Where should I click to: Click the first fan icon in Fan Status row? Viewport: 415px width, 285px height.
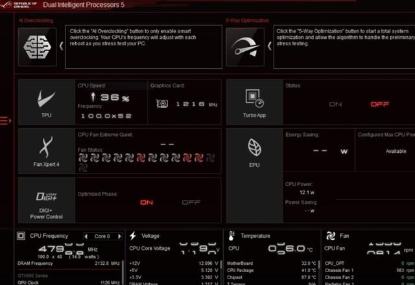coord(83,158)
